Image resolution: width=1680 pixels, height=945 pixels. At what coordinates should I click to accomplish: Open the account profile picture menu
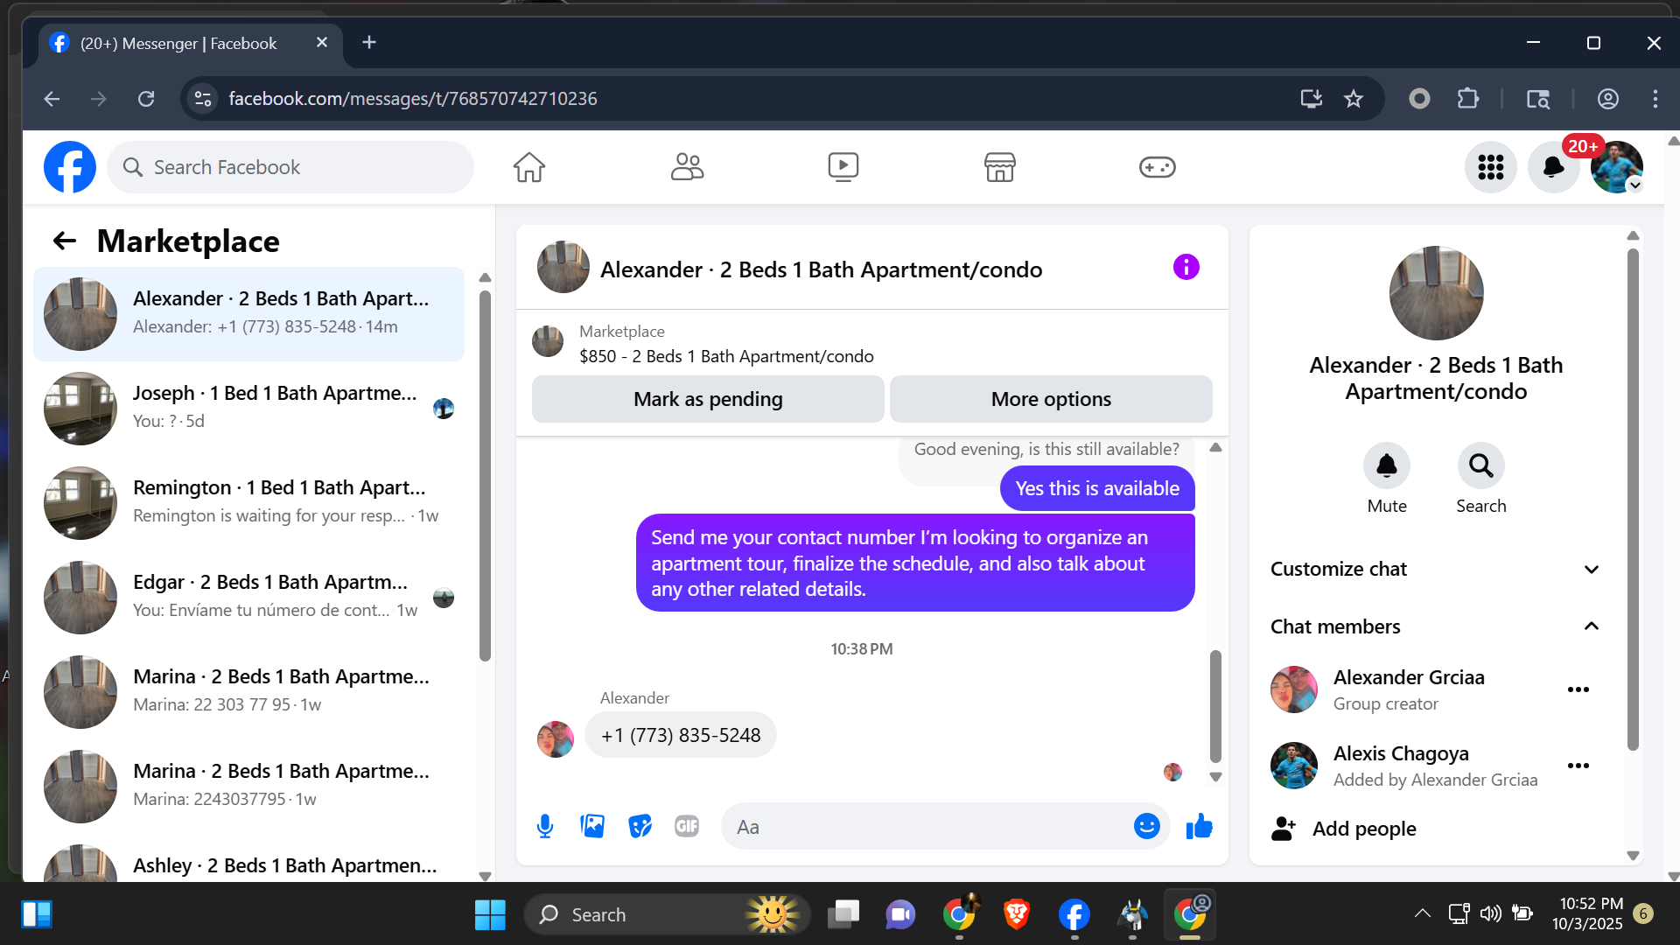1617,167
